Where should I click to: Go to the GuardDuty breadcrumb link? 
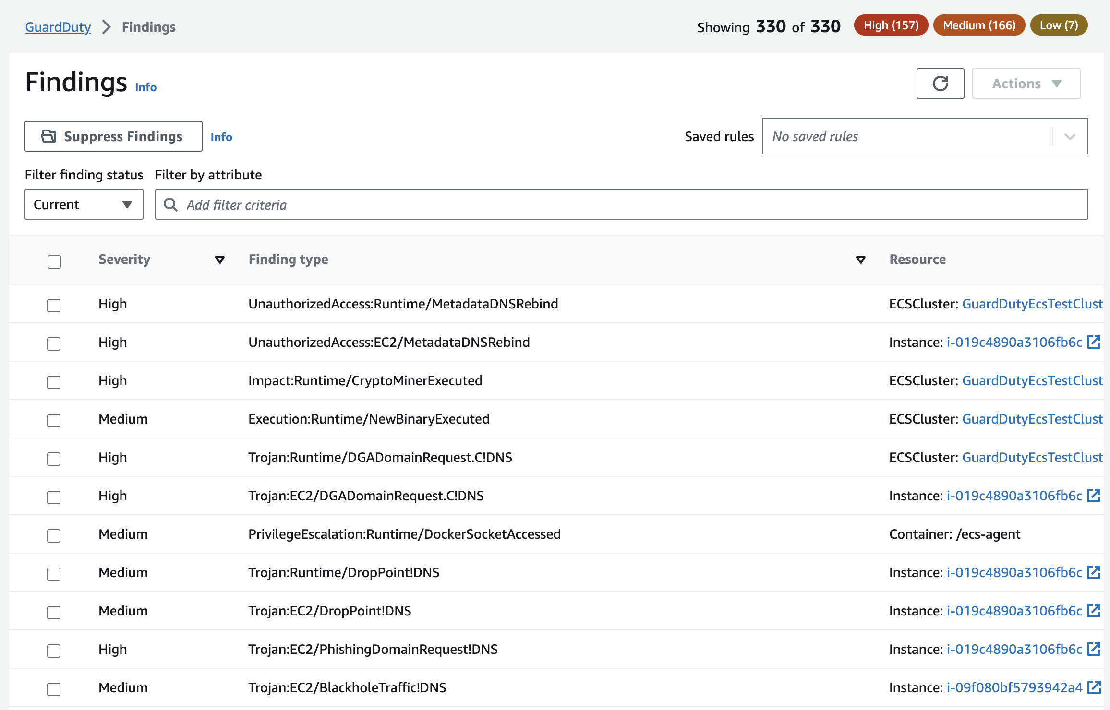58,27
